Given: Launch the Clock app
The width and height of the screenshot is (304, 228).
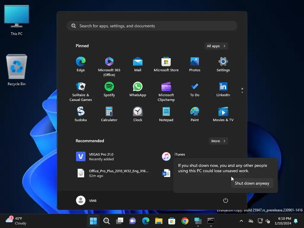Looking at the screenshot, I should click(x=138, y=114).
